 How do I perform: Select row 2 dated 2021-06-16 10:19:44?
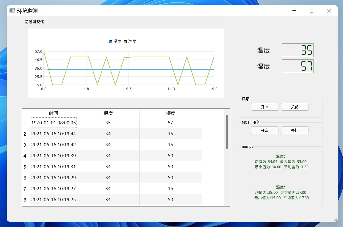[x=53, y=134]
